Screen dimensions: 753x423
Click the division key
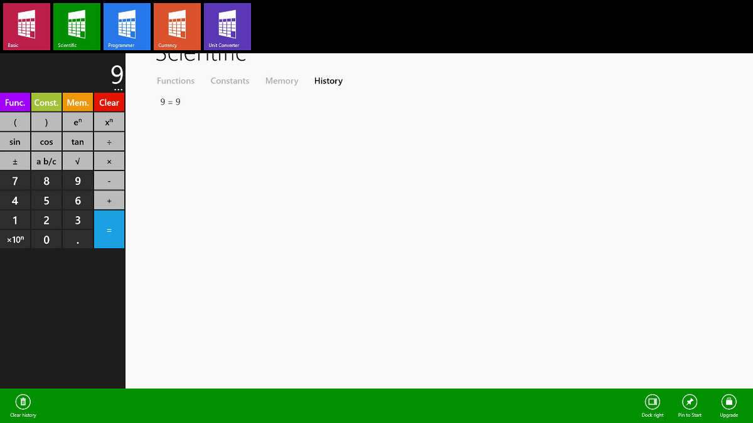109,142
